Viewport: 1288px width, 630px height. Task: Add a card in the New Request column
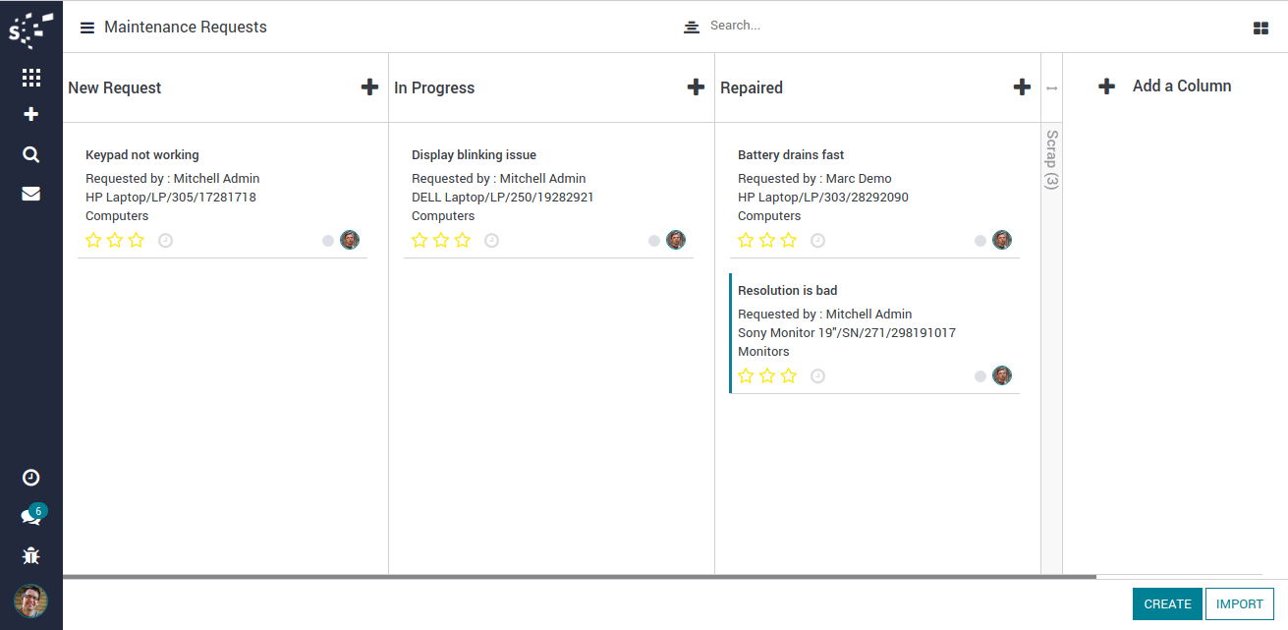click(x=369, y=87)
